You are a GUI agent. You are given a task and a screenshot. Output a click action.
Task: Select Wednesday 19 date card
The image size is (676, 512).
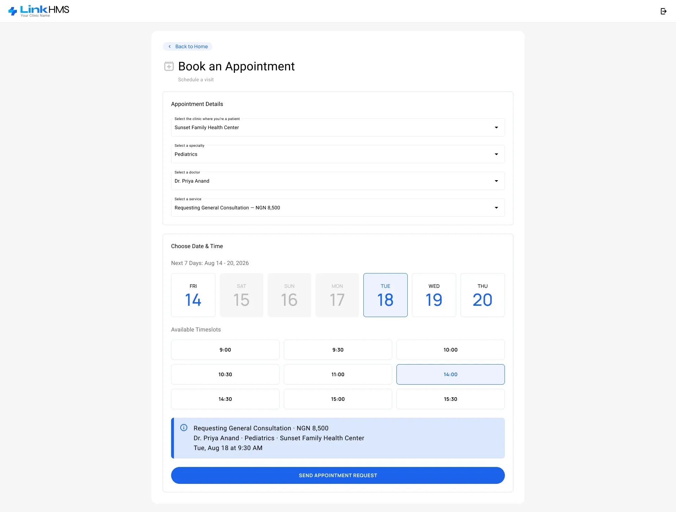click(434, 295)
